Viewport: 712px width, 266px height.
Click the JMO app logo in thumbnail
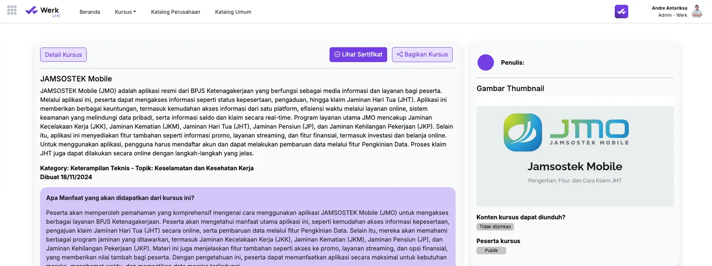(522, 133)
